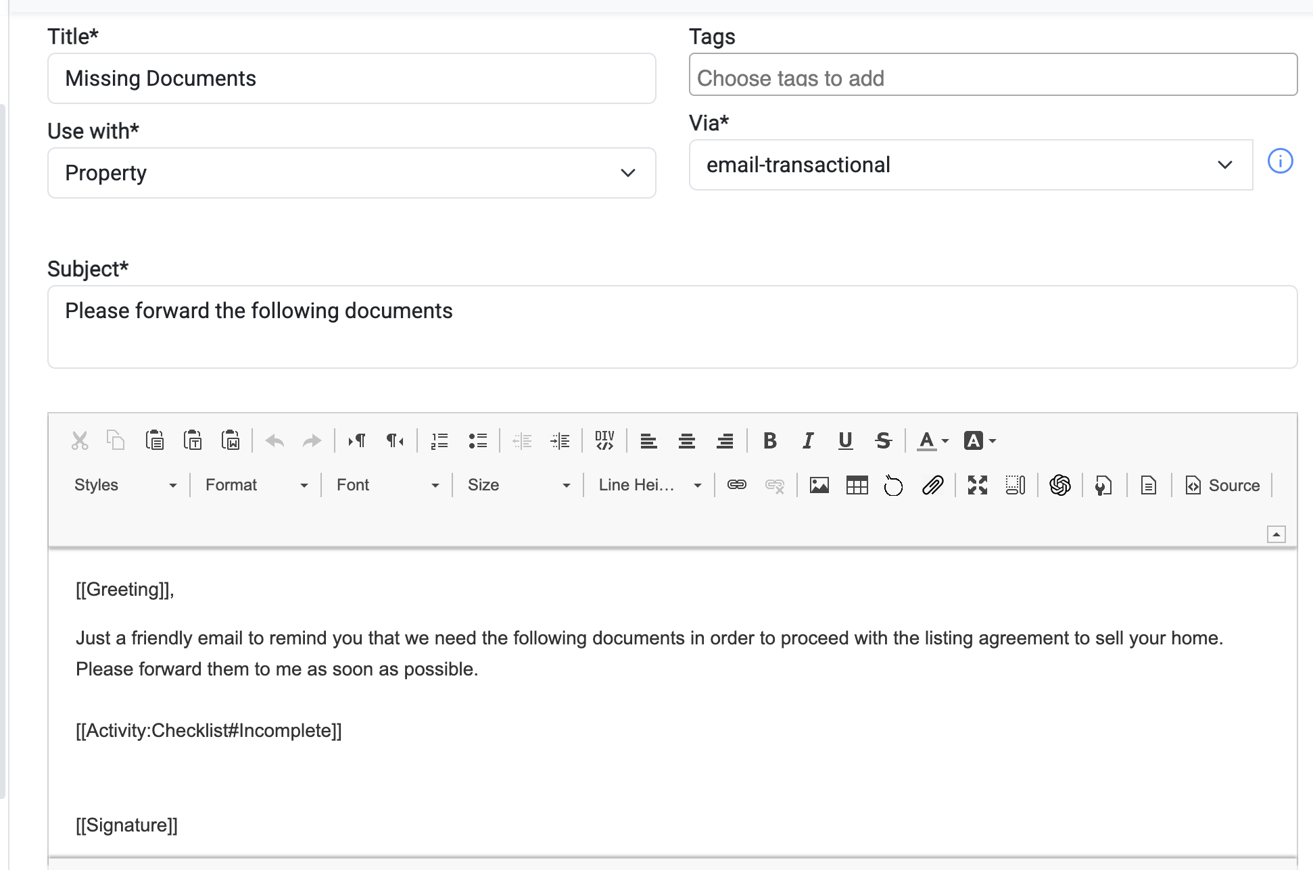Expand the Via email-transactional dropdown
This screenshot has width=1313, height=870.
[x=970, y=165]
